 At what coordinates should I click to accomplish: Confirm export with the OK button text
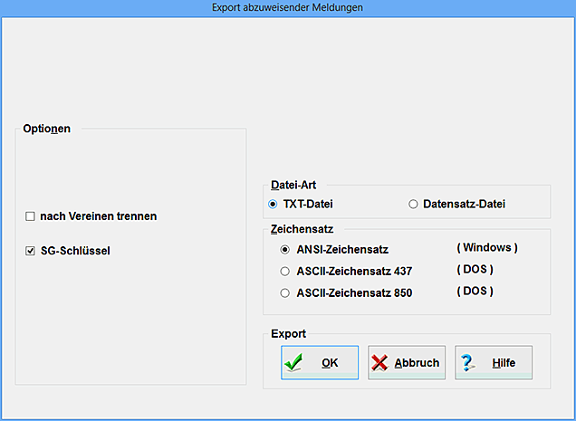point(330,363)
